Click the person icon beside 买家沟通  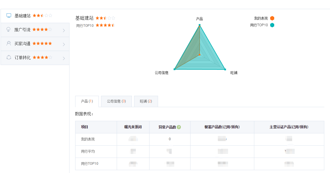point(9,43)
